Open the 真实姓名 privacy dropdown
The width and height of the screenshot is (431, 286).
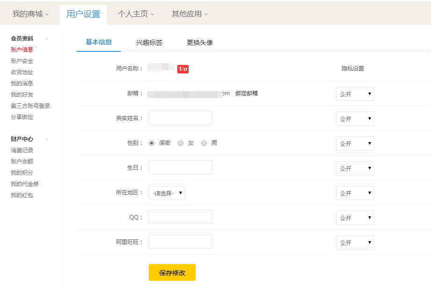pyautogui.click(x=355, y=119)
